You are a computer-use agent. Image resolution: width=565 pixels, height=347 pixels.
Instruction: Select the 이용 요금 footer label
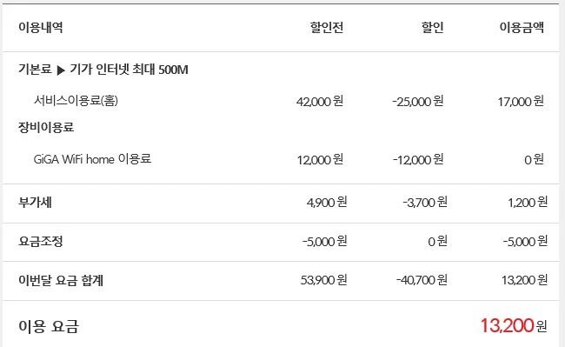tap(49, 326)
